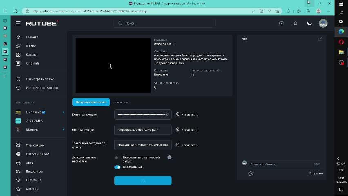
Task: Click the Авто car icon
Action: coord(18,163)
